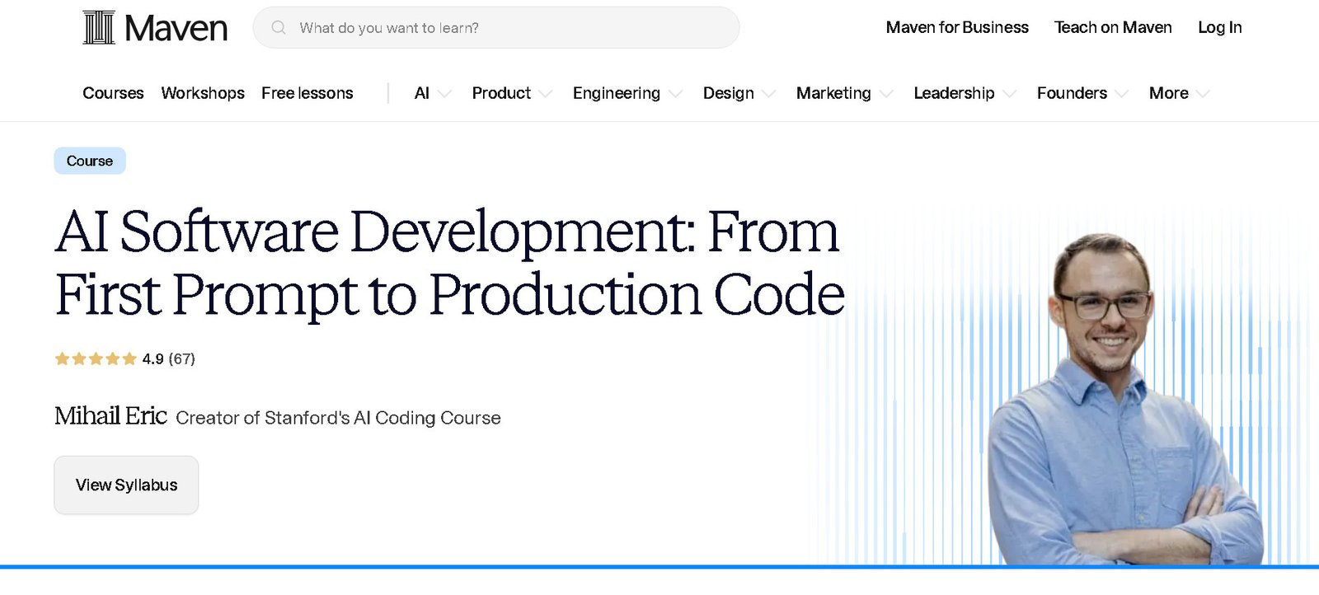1319x595 pixels.
Task: Click the 4.9 (67) rating text
Action: [x=168, y=358]
